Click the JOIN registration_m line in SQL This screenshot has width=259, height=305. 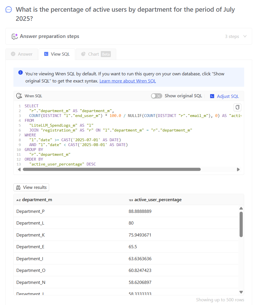pyautogui.click(x=111, y=130)
